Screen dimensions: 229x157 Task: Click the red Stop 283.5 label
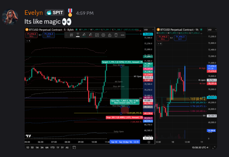click(x=124, y=118)
